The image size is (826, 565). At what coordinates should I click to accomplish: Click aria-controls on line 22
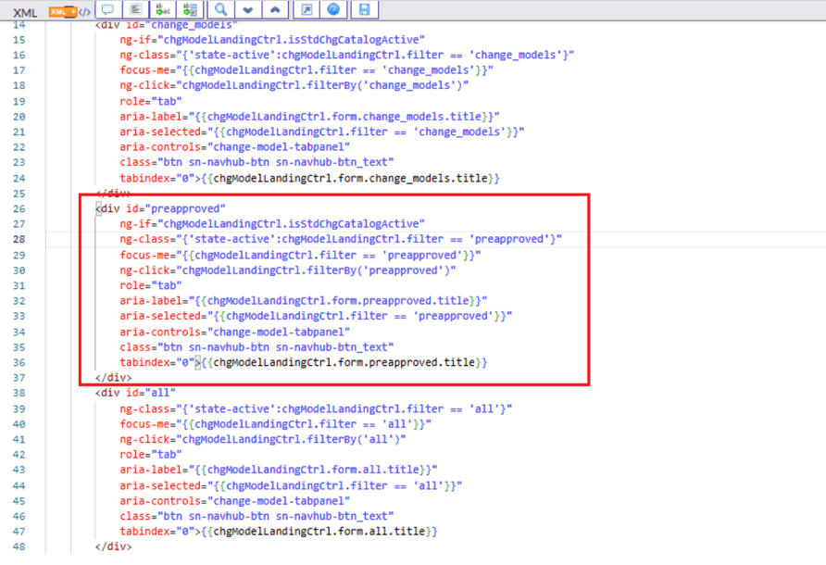click(x=234, y=147)
